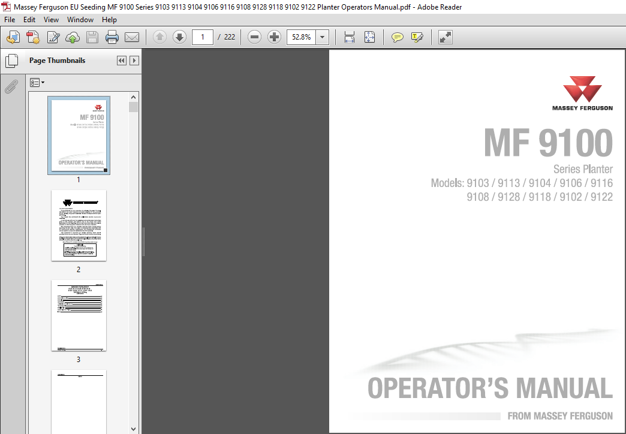The image size is (626, 434).
Task: Click the page number input field
Action: (203, 37)
